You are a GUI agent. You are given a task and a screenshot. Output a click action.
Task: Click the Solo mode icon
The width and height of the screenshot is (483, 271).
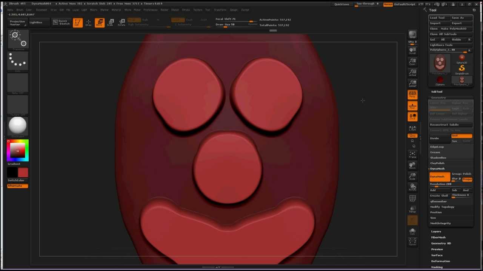point(412,231)
